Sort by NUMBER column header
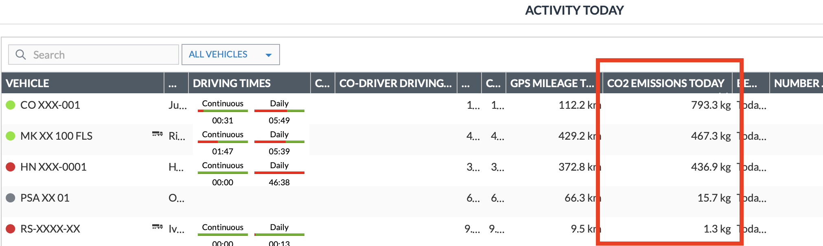This screenshot has width=823, height=246. tap(796, 83)
